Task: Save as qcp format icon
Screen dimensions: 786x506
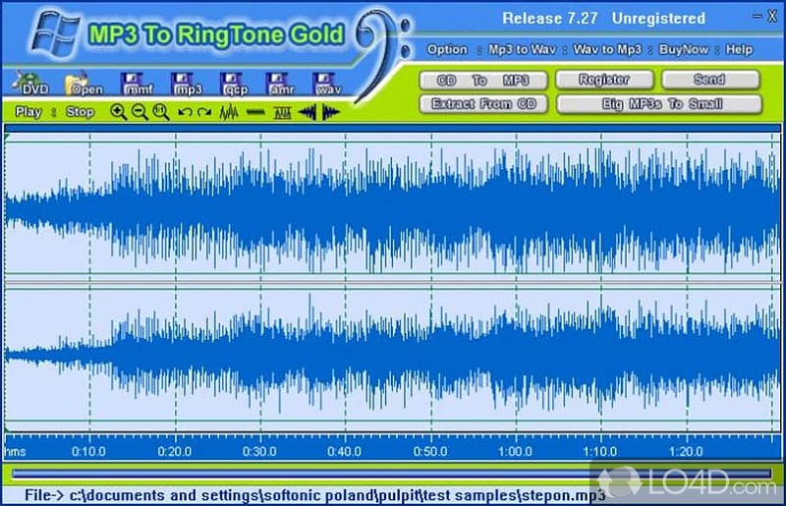Action: click(234, 85)
